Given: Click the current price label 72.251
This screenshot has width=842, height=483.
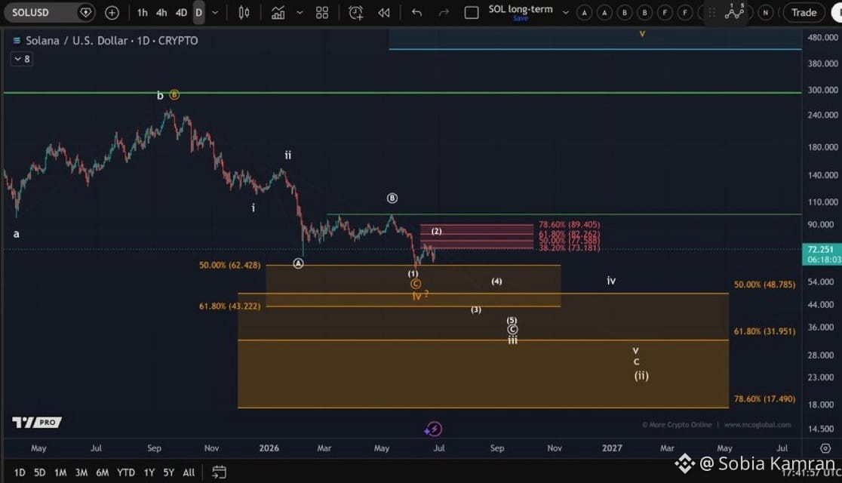Looking at the screenshot, I should [x=821, y=254].
